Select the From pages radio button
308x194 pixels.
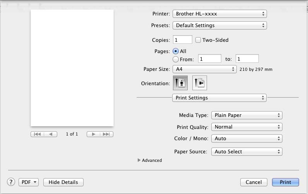[176, 59]
